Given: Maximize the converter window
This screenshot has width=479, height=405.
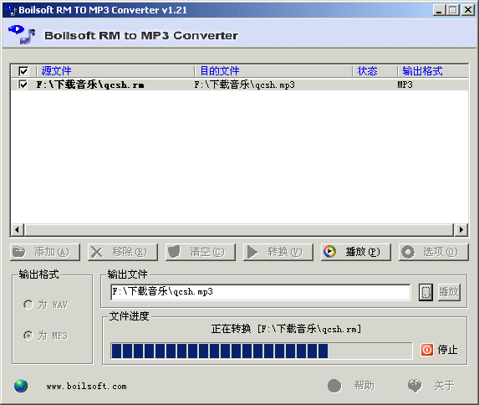Looking at the screenshot, I should click(x=453, y=10).
